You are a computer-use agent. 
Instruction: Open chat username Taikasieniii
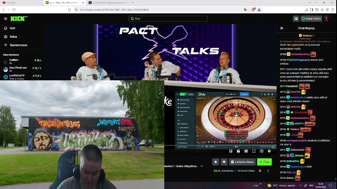pos(297,150)
